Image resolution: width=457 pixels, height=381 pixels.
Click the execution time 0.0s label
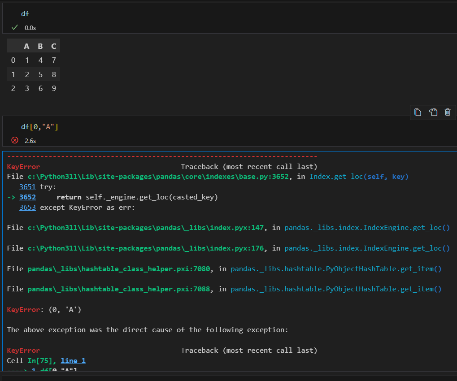(x=30, y=28)
